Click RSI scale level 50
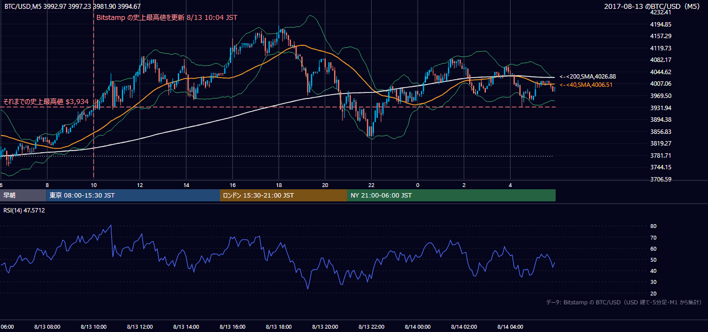This screenshot has height=332, width=708. (x=653, y=260)
